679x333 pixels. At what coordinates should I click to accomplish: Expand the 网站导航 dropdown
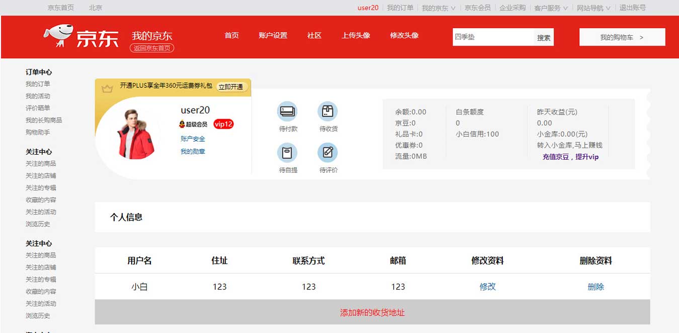click(x=593, y=8)
